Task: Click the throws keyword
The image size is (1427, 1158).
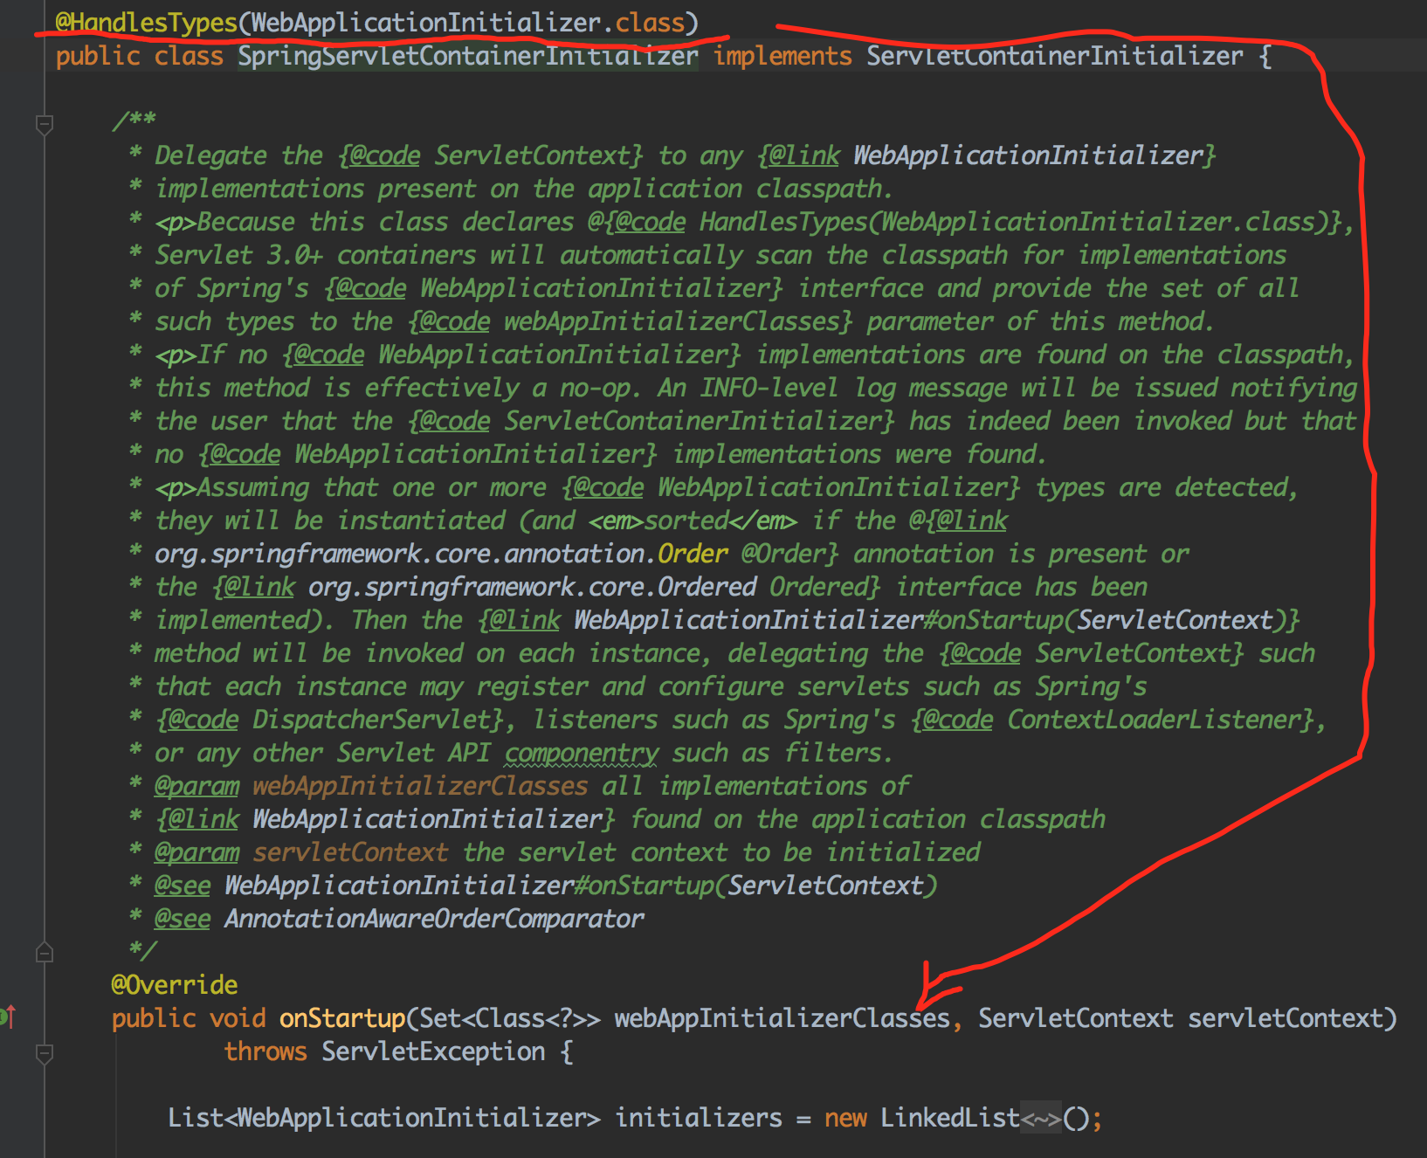Action: point(265,1051)
